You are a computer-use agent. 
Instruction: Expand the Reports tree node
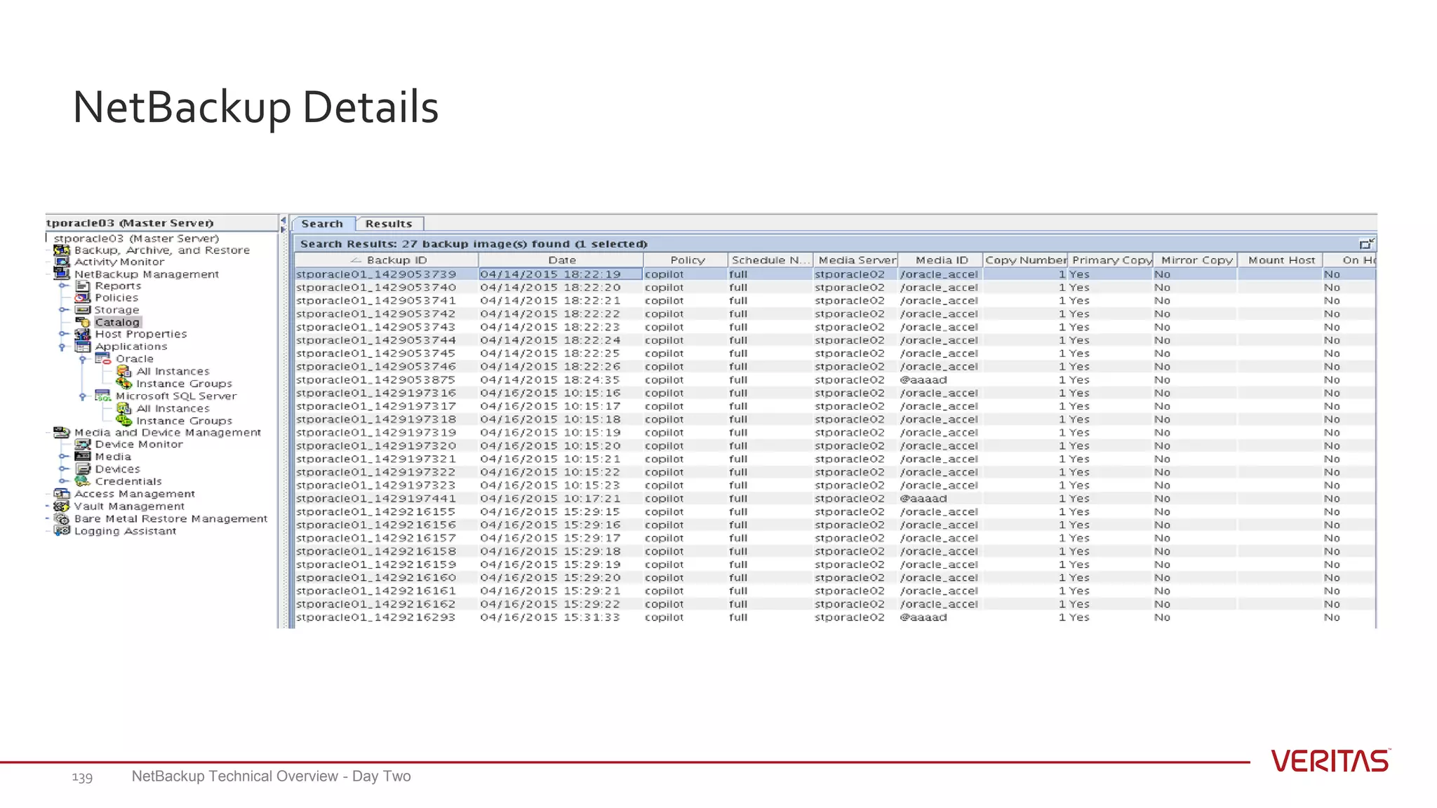[62, 286]
